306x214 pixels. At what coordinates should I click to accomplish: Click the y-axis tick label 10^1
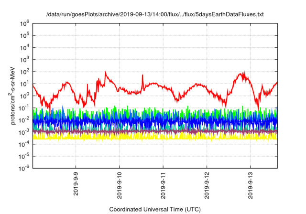24,84
